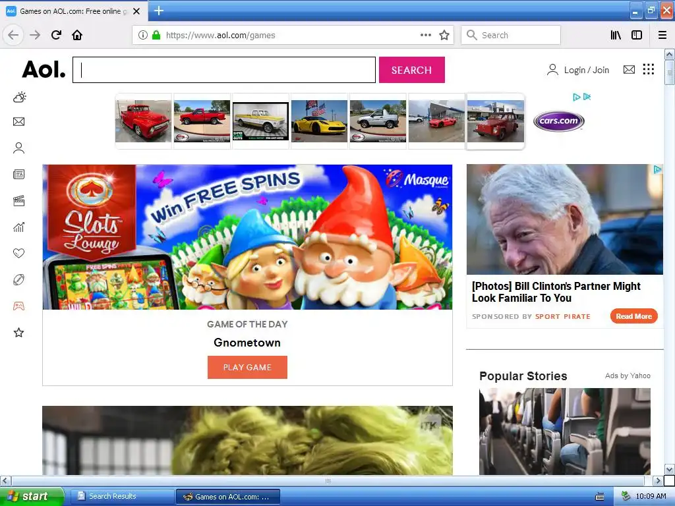Open the Gnometown Slots Lounge banner image
This screenshot has height=506, width=675.
247,237
